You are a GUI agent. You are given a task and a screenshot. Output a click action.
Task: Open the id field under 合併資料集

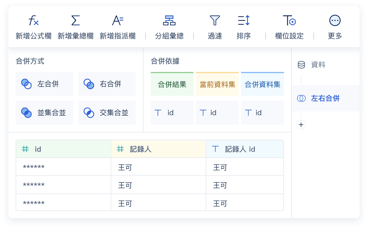(x=262, y=113)
